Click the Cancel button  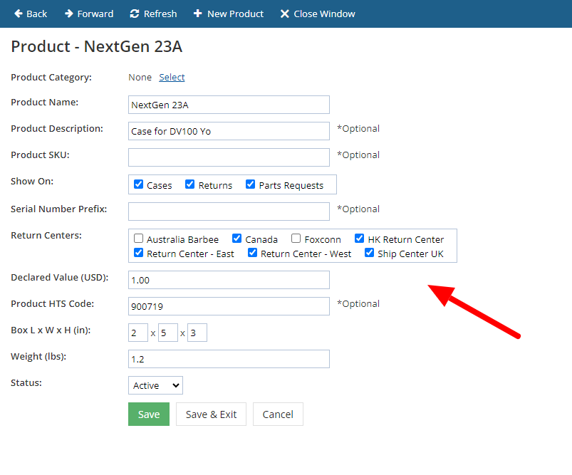pyautogui.click(x=278, y=414)
